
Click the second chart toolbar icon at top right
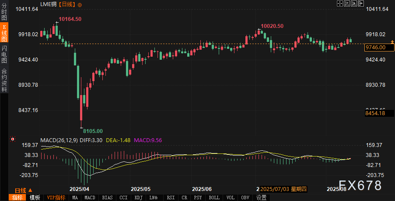coord(346,3)
